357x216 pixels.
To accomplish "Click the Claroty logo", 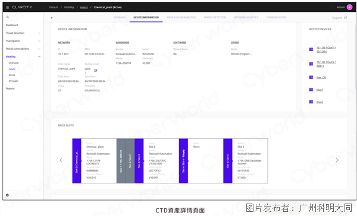I will point(22,7).
